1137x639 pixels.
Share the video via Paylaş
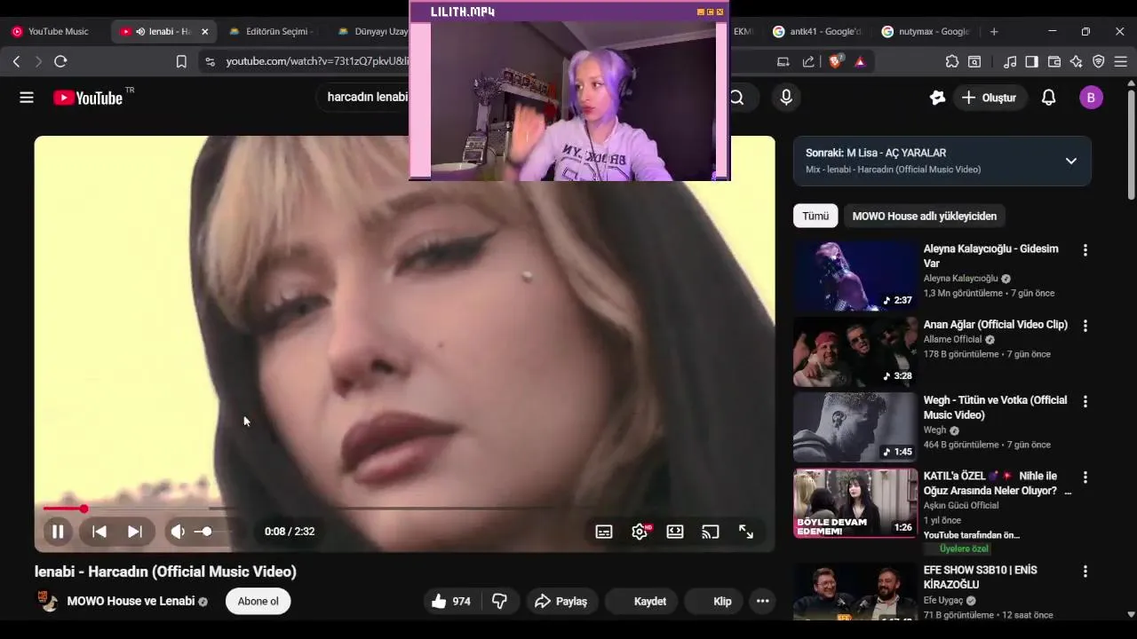(x=561, y=601)
